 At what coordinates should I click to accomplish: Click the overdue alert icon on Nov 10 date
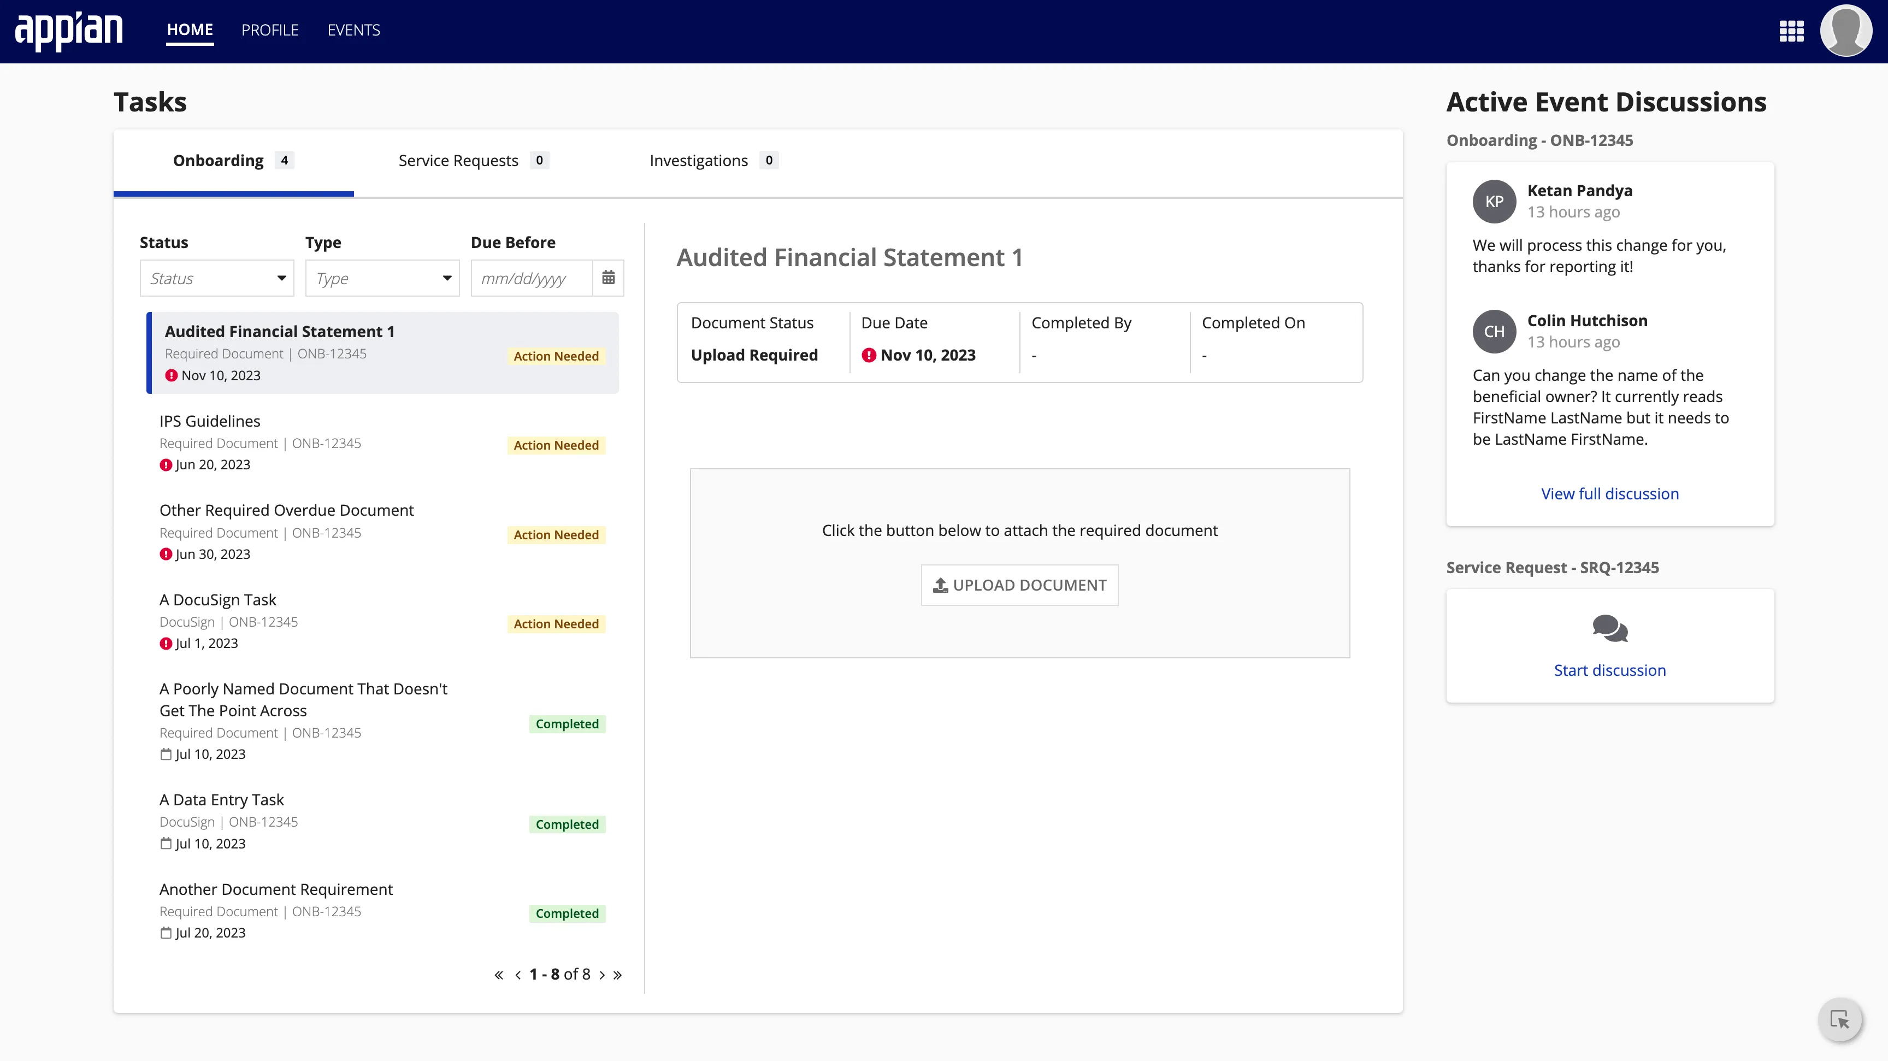(869, 355)
